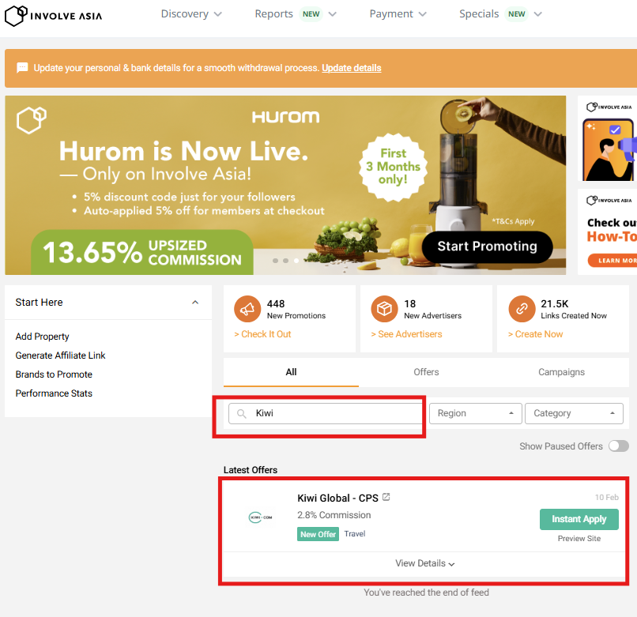Click the Links Created chain icon
The height and width of the screenshot is (617, 637).
(522, 309)
